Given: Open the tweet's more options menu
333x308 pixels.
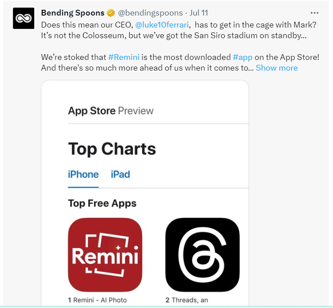Looking at the screenshot, I should point(314,13).
